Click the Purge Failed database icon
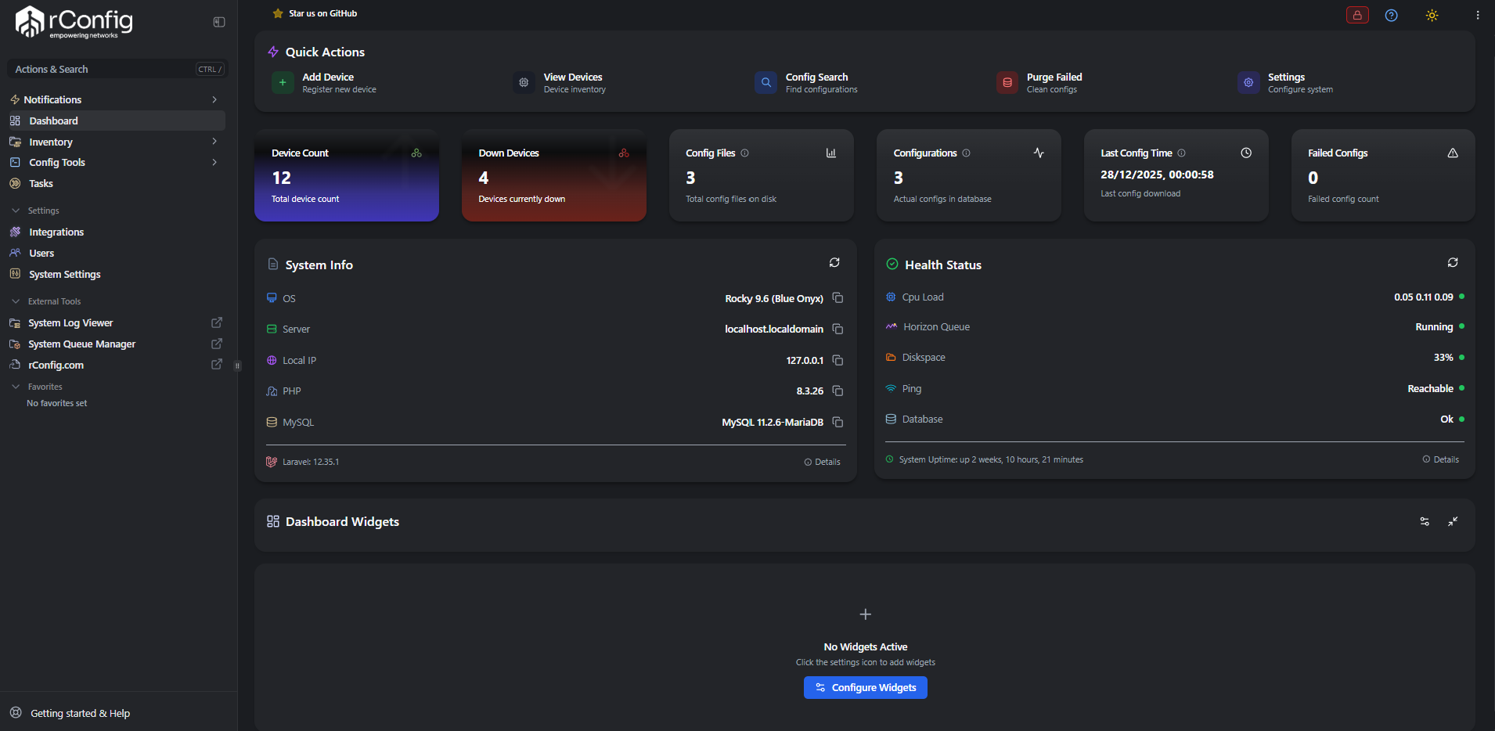The image size is (1495, 731). click(1007, 82)
